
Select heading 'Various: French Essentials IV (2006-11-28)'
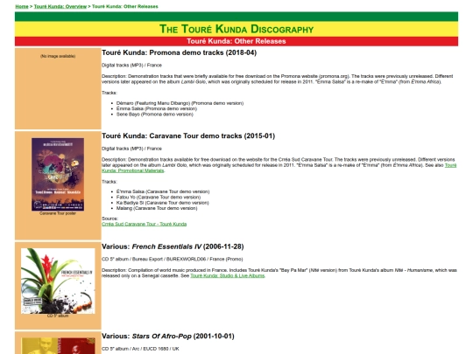pos(173,246)
